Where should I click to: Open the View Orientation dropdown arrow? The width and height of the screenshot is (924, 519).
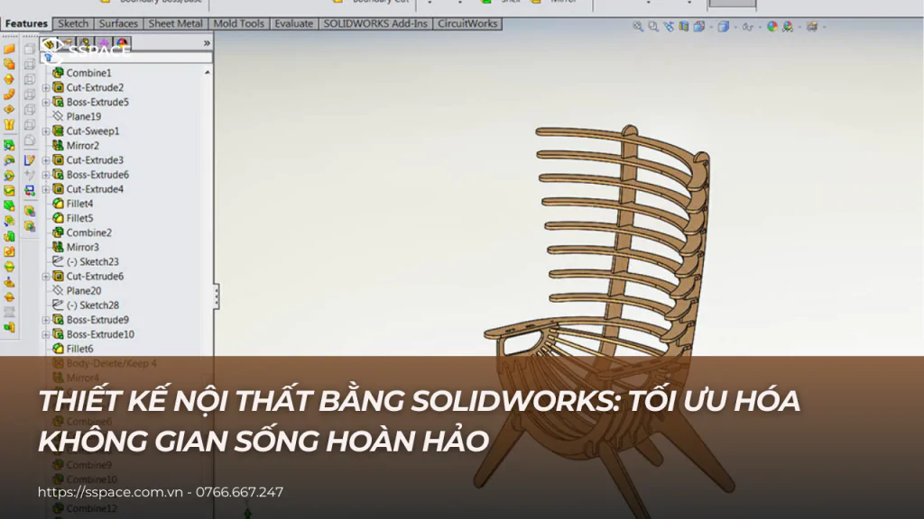click(710, 27)
